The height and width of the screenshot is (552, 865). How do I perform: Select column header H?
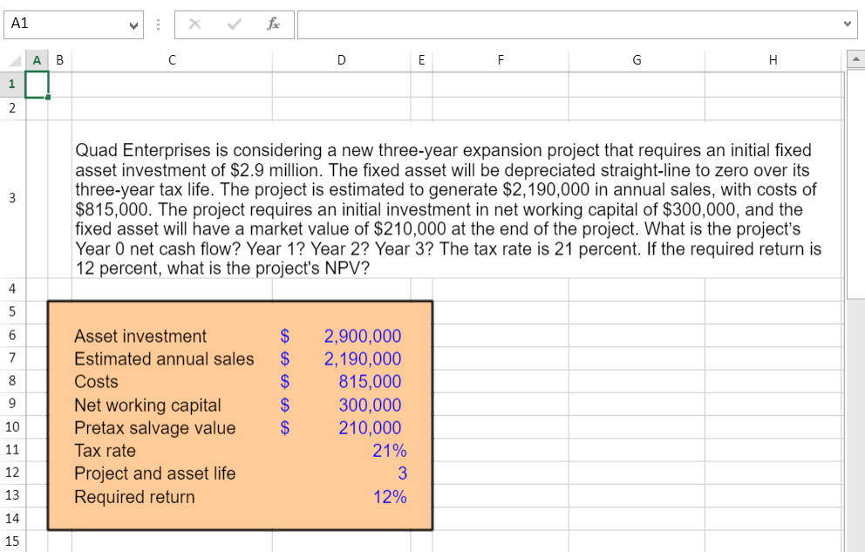pyautogui.click(x=773, y=59)
